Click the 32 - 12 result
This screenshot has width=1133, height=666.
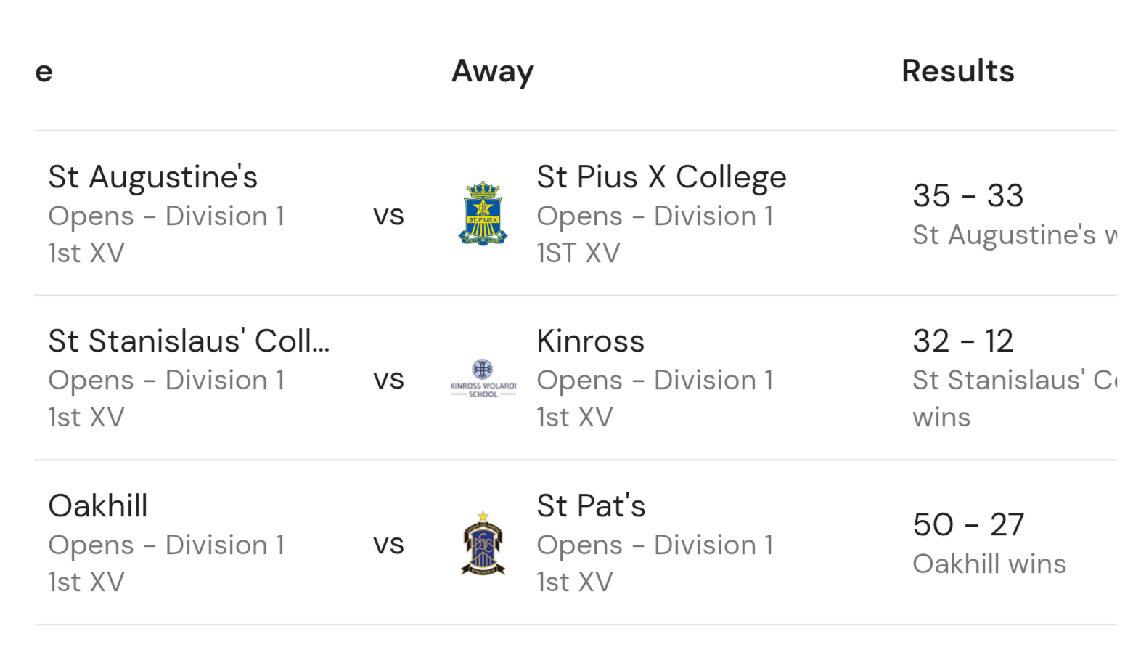tap(962, 341)
